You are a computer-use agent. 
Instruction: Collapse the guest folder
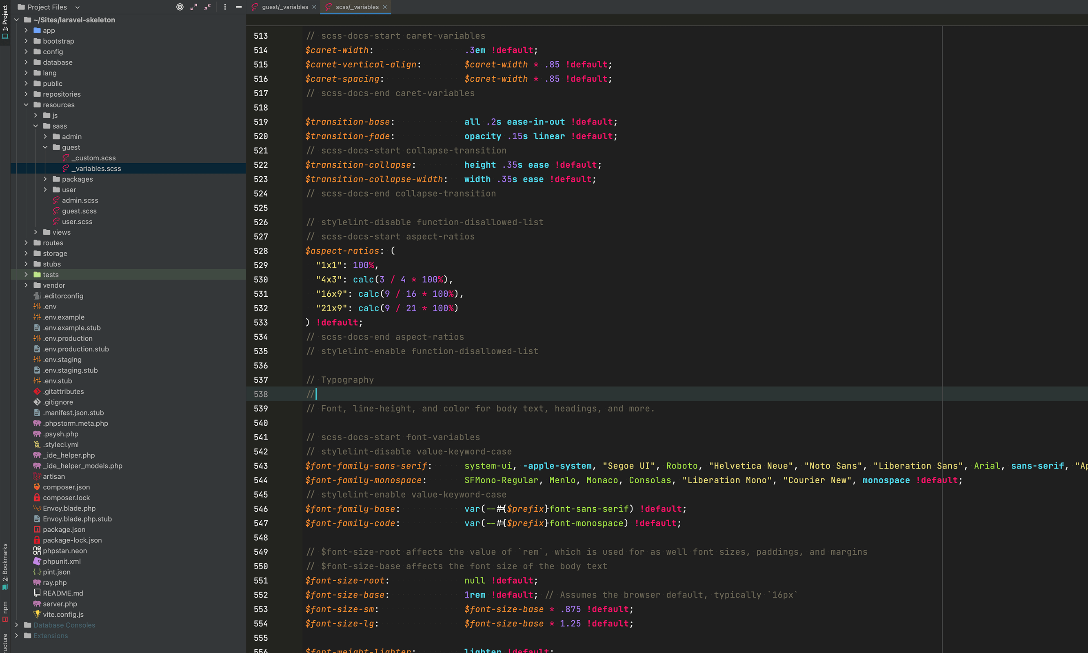click(x=45, y=147)
